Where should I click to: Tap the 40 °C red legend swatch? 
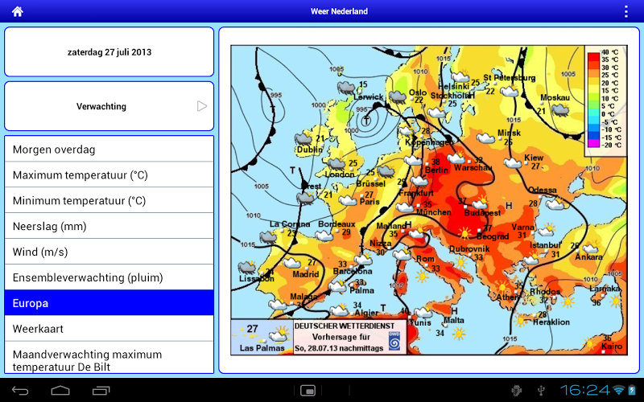point(593,55)
